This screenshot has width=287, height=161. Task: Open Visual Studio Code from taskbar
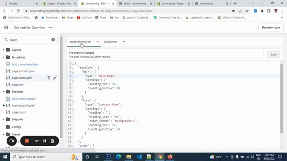[x=139, y=157]
